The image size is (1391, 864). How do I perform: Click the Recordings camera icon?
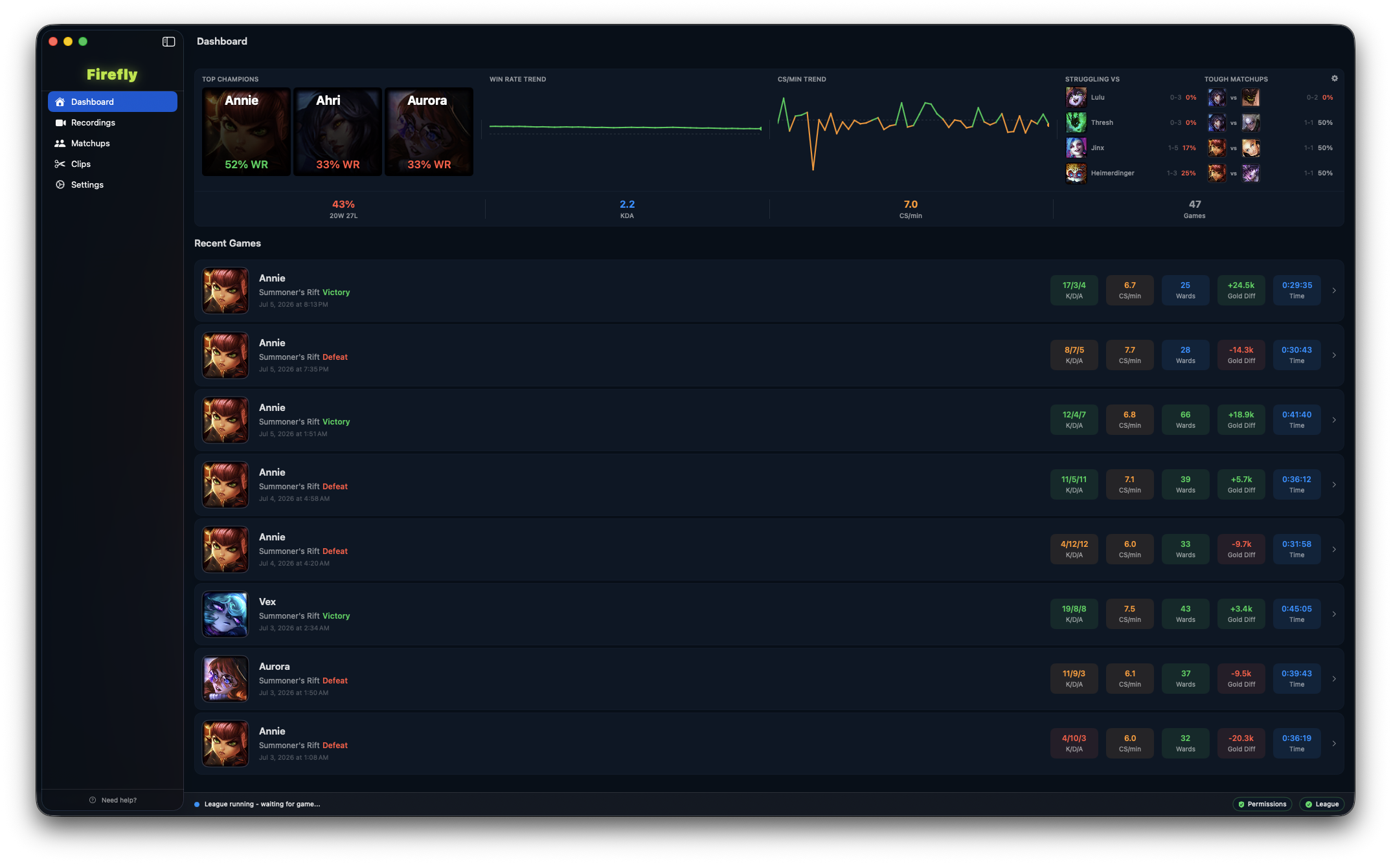click(60, 122)
